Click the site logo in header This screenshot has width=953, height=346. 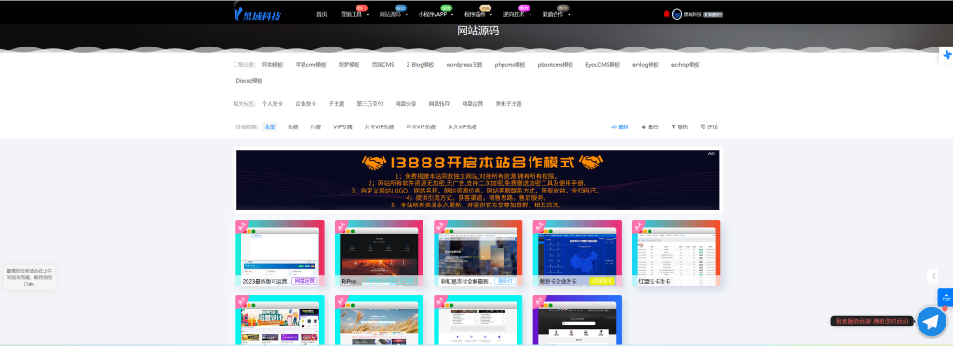tap(257, 15)
